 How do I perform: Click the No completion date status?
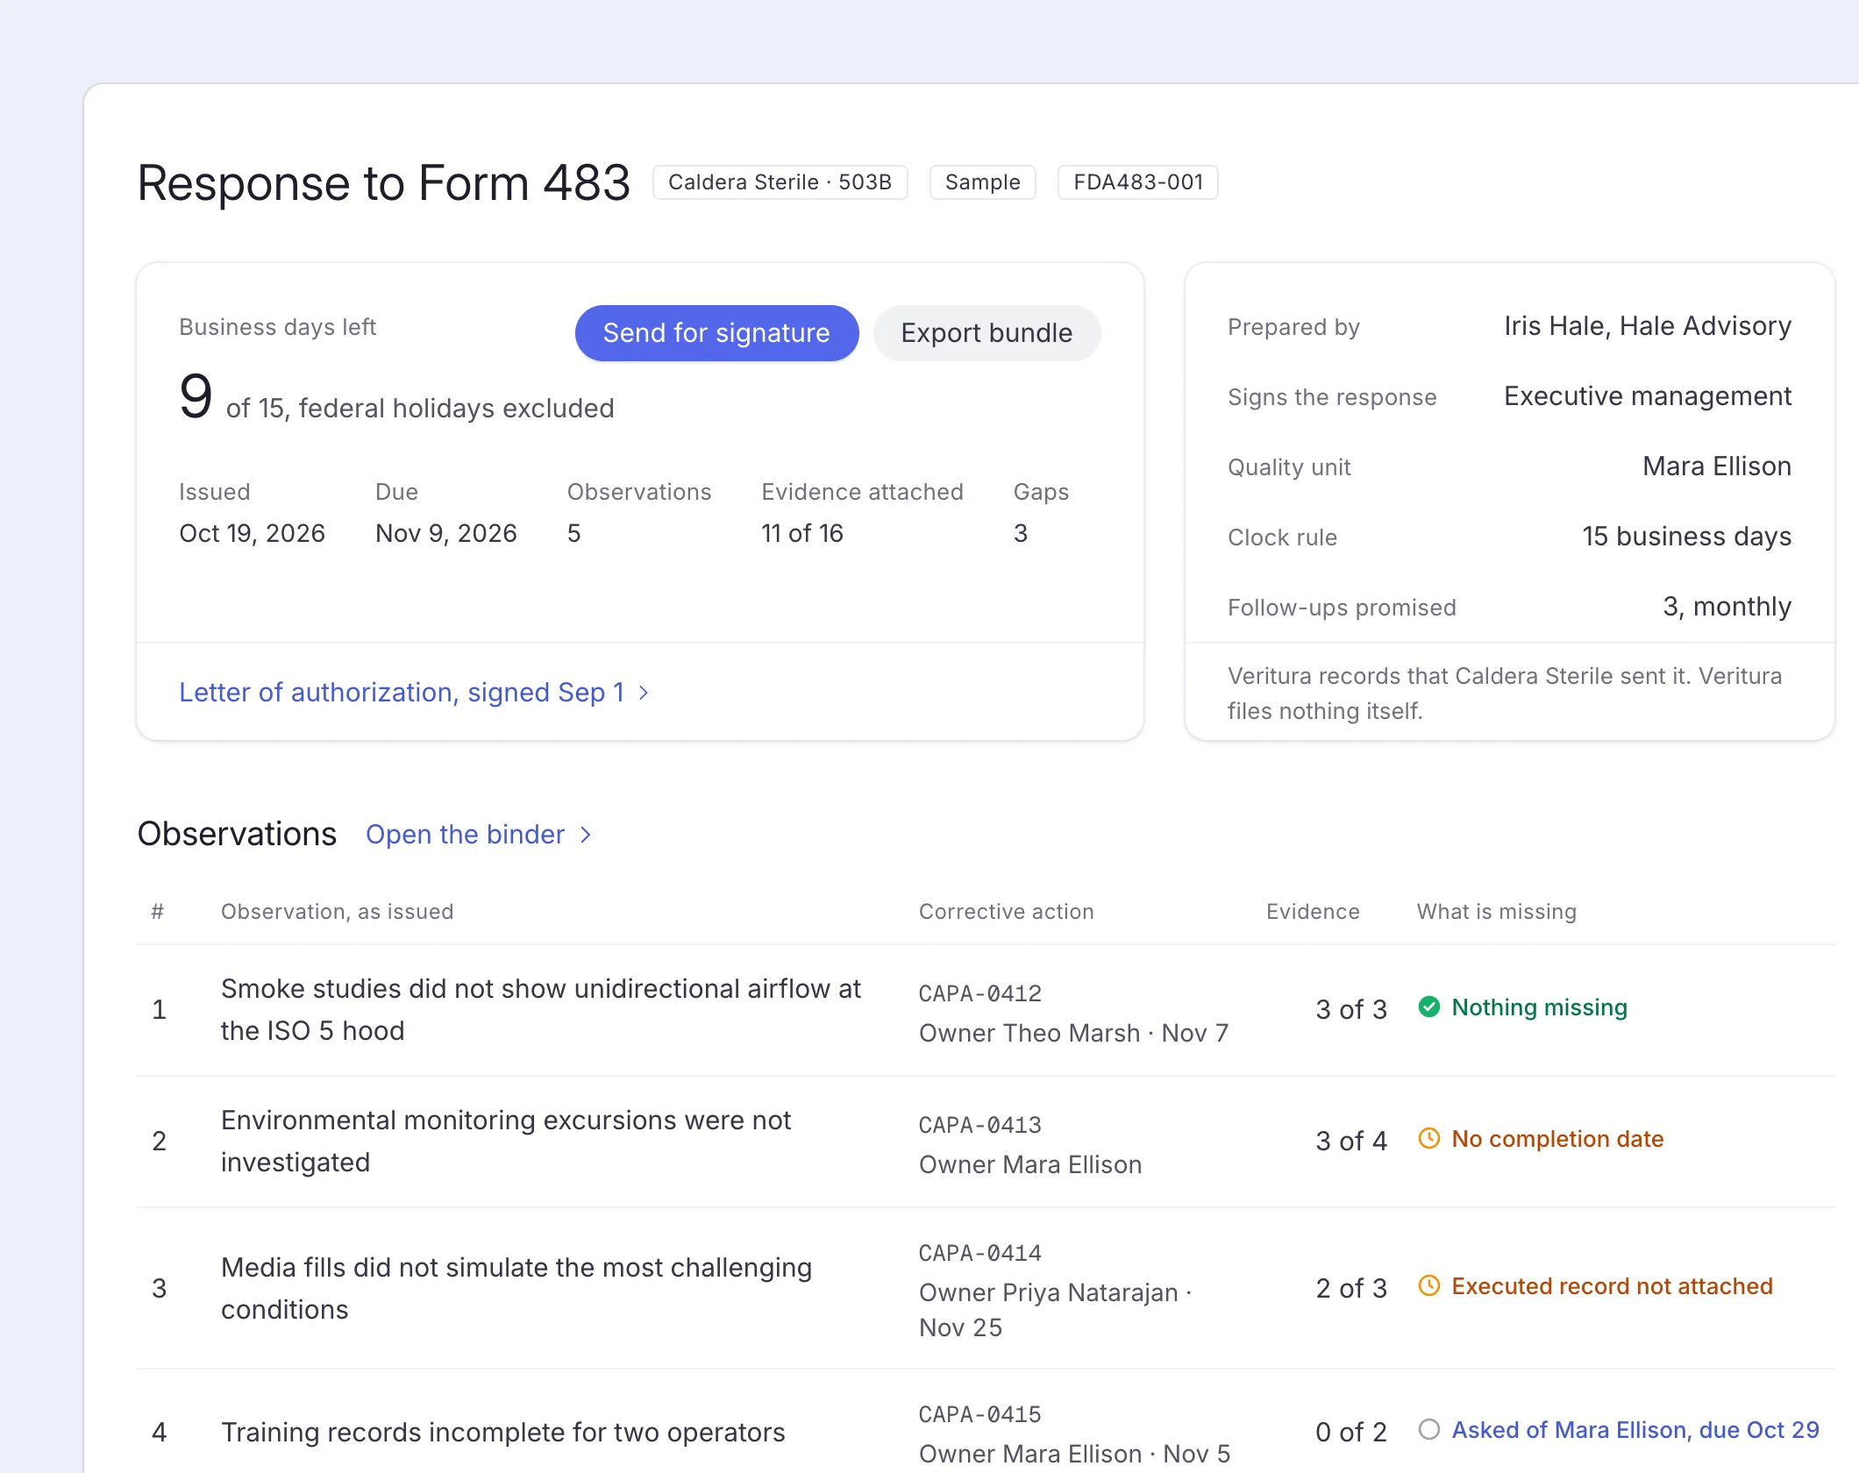1557,1138
